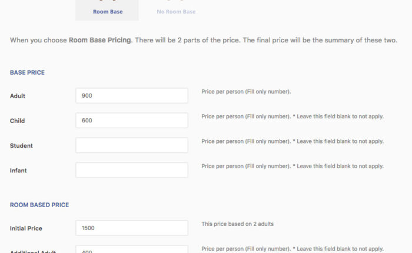Viewport: 412px width, 253px height.
Task: Click the help text beside the Infant field
Action: click(292, 167)
